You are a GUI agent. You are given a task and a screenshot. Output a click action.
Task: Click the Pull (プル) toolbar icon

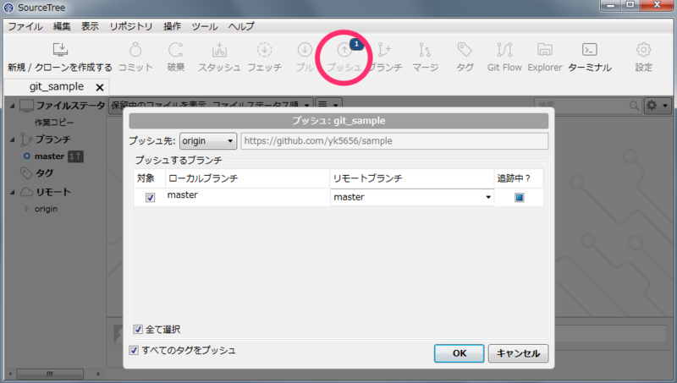click(305, 50)
